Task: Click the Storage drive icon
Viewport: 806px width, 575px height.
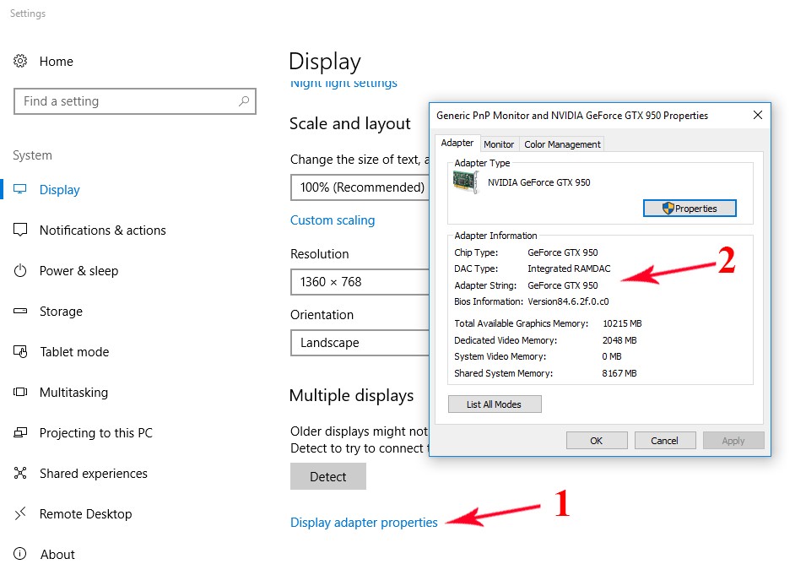Action: (20, 312)
